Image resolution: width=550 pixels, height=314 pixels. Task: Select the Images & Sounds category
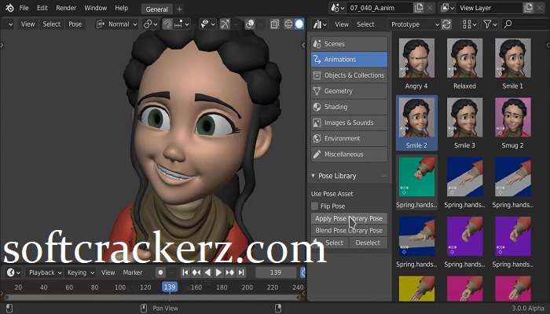pyautogui.click(x=349, y=122)
